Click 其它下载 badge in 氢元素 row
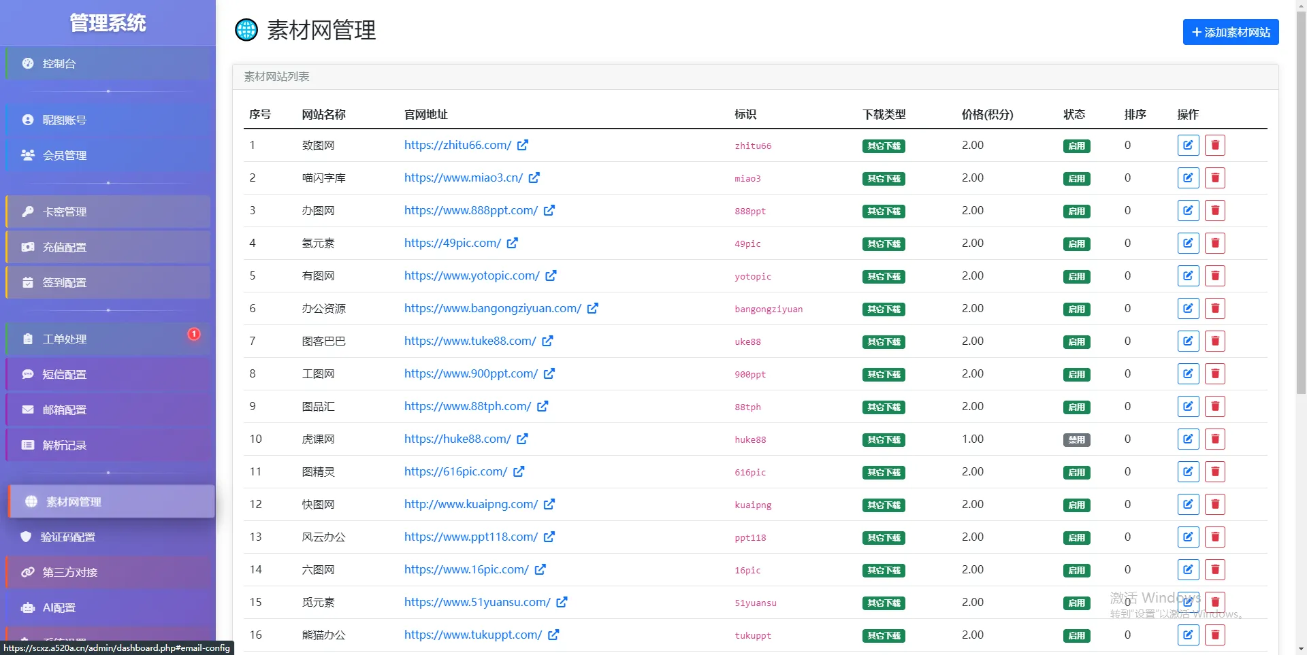The height and width of the screenshot is (655, 1307). (884, 243)
